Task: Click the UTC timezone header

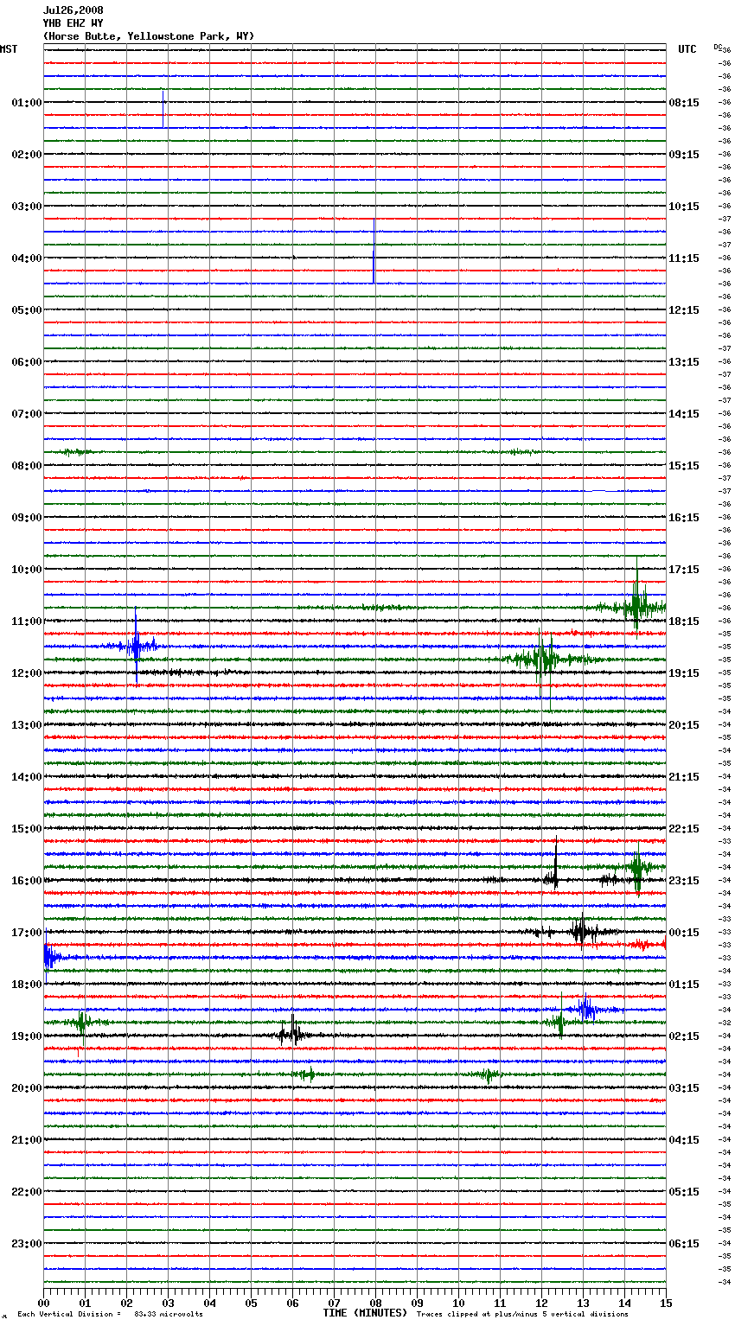Action: (x=687, y=49)
